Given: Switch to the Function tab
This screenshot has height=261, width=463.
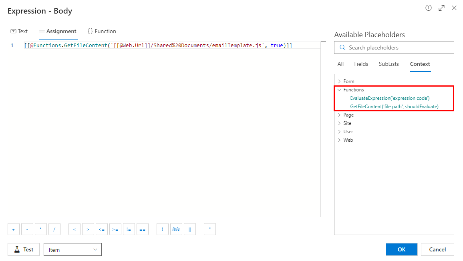Looking at the screenshot, I should (x=101, y=31).
